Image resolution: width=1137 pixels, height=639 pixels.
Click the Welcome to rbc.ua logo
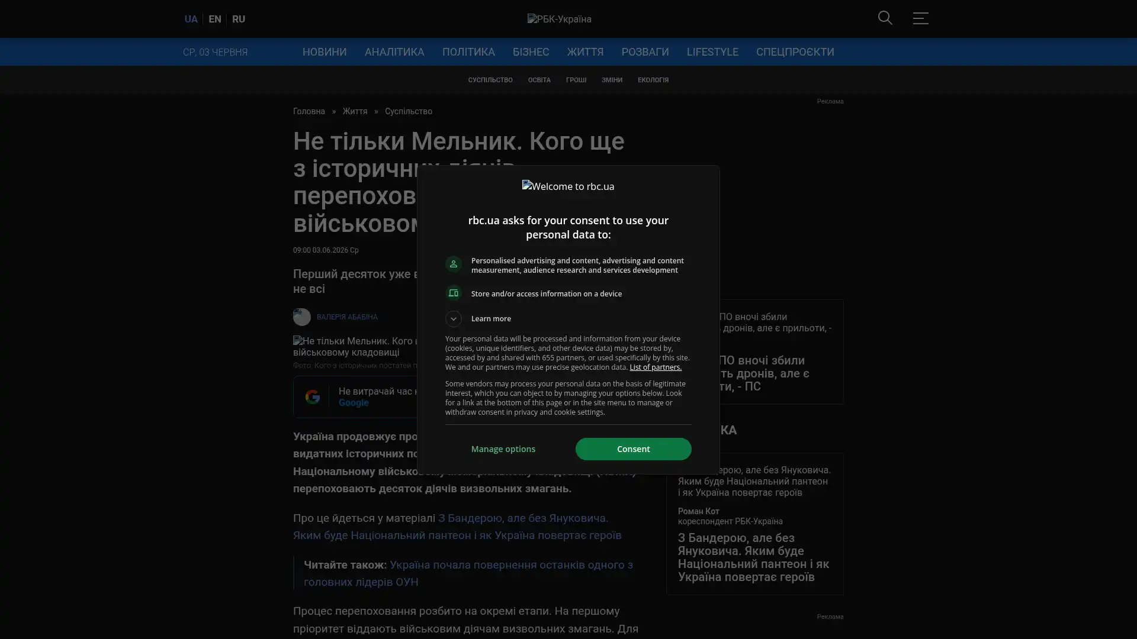[568, 186]
